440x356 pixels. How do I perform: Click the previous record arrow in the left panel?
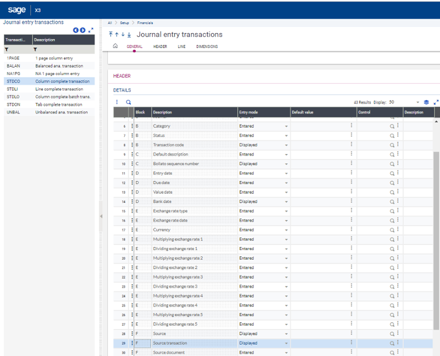pyautogui.click(x=76, y=30)
